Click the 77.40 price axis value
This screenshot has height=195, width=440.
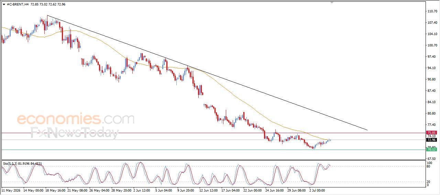432,125
